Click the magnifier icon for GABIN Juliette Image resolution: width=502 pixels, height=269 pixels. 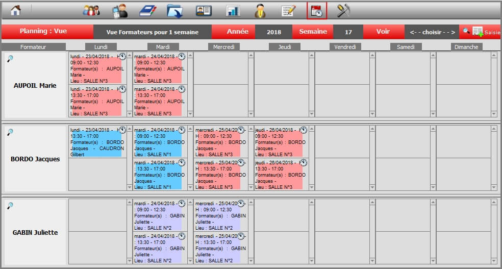[x=10, y=206]
